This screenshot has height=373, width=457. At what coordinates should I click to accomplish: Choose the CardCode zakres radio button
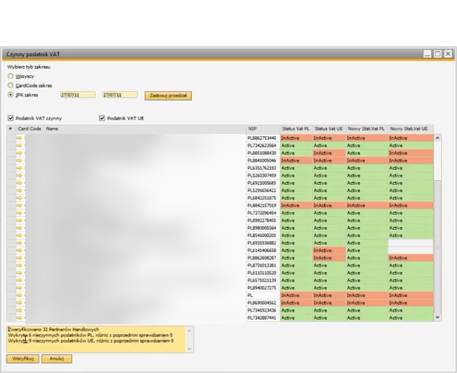[x=11, y=85]
